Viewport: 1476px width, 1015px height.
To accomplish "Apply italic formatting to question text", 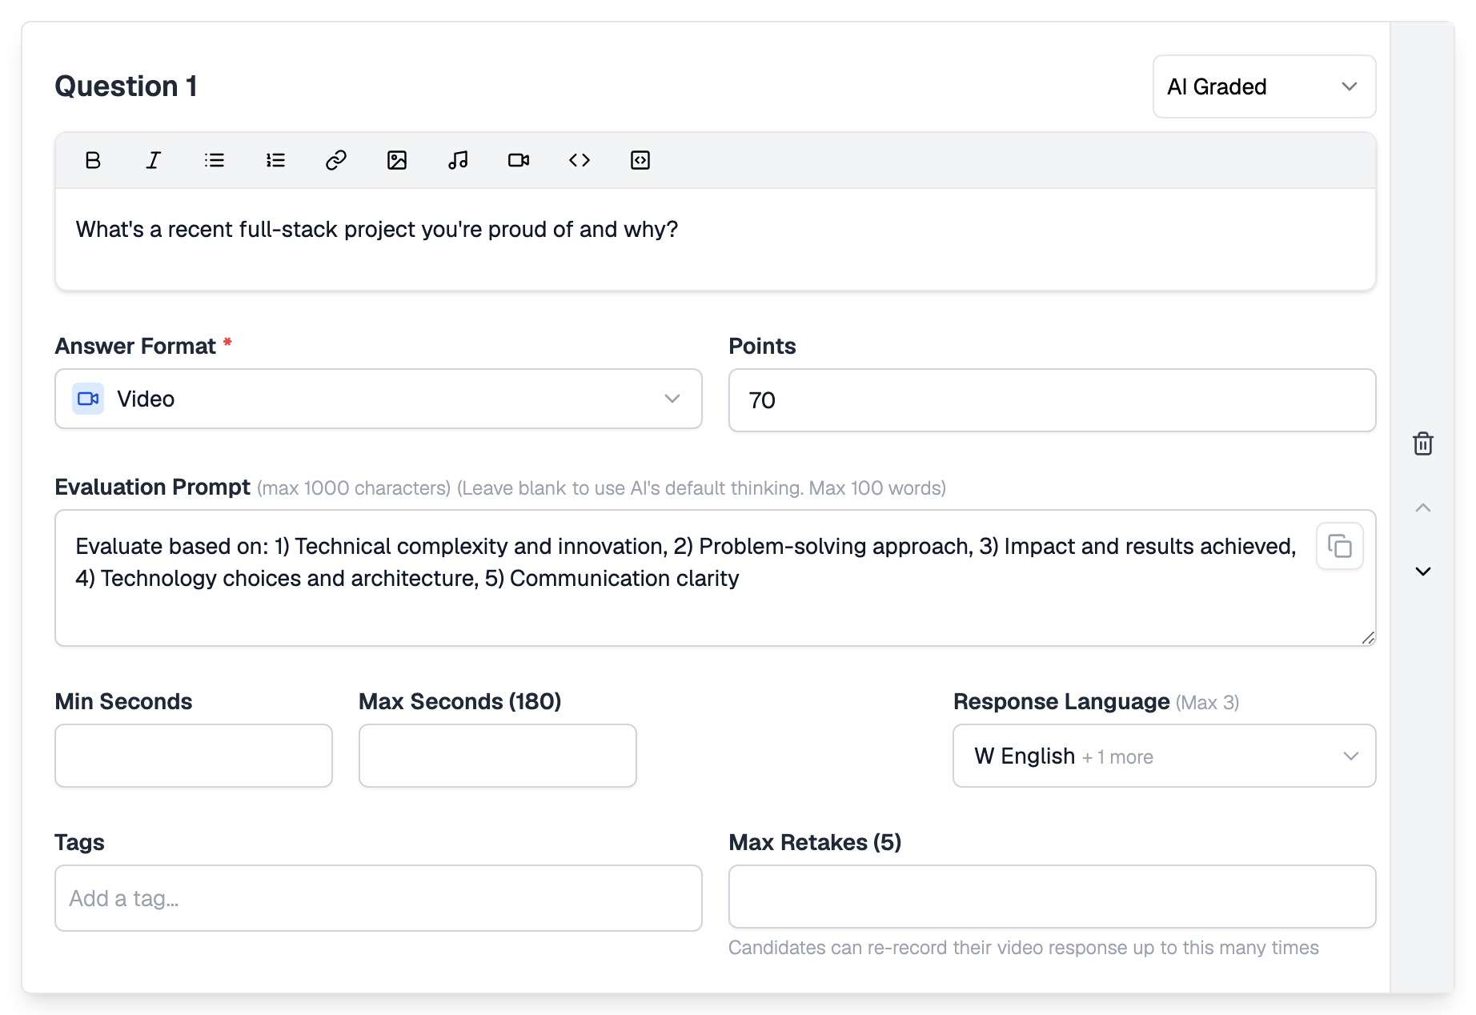I will tap(154, 160).
